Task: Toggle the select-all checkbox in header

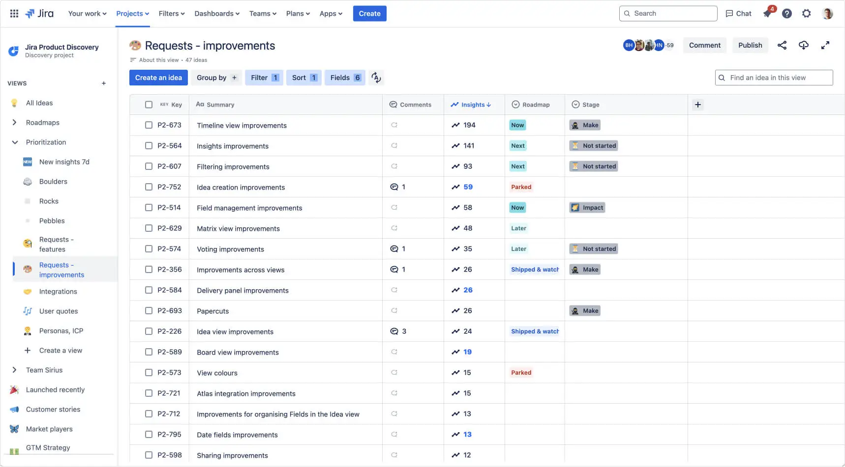Action: tap(149, 105)
